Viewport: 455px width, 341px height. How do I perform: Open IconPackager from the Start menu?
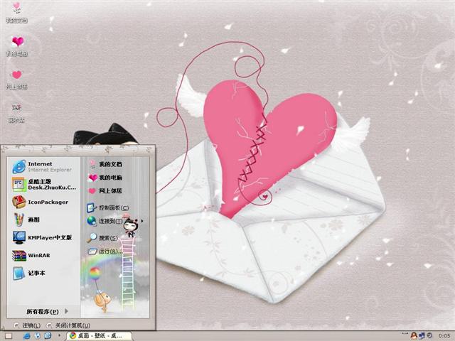(41, 202)
